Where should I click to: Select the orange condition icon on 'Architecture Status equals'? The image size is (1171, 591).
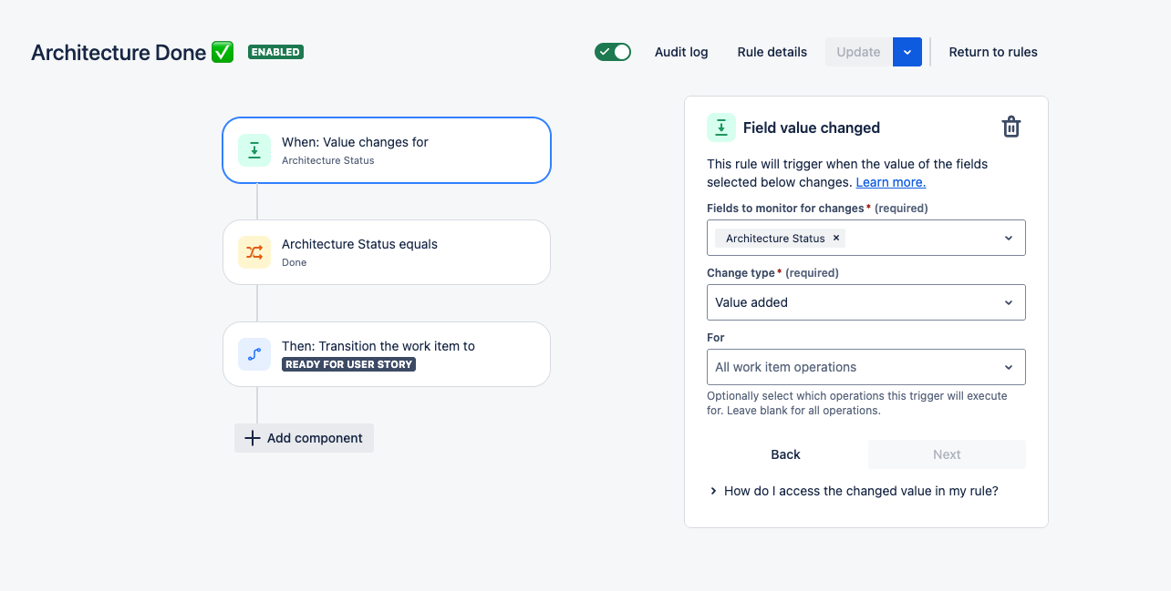coord(254,252)
